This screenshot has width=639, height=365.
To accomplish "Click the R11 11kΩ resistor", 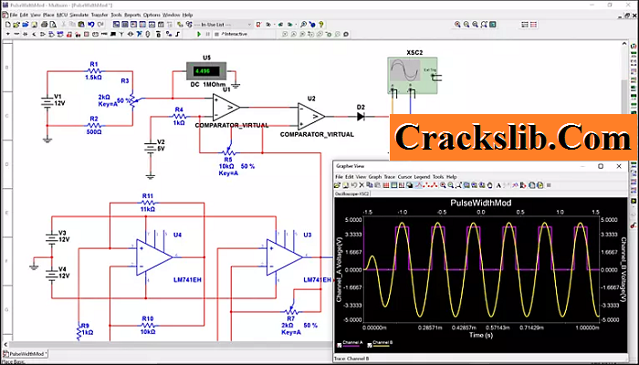I will 148,202.
